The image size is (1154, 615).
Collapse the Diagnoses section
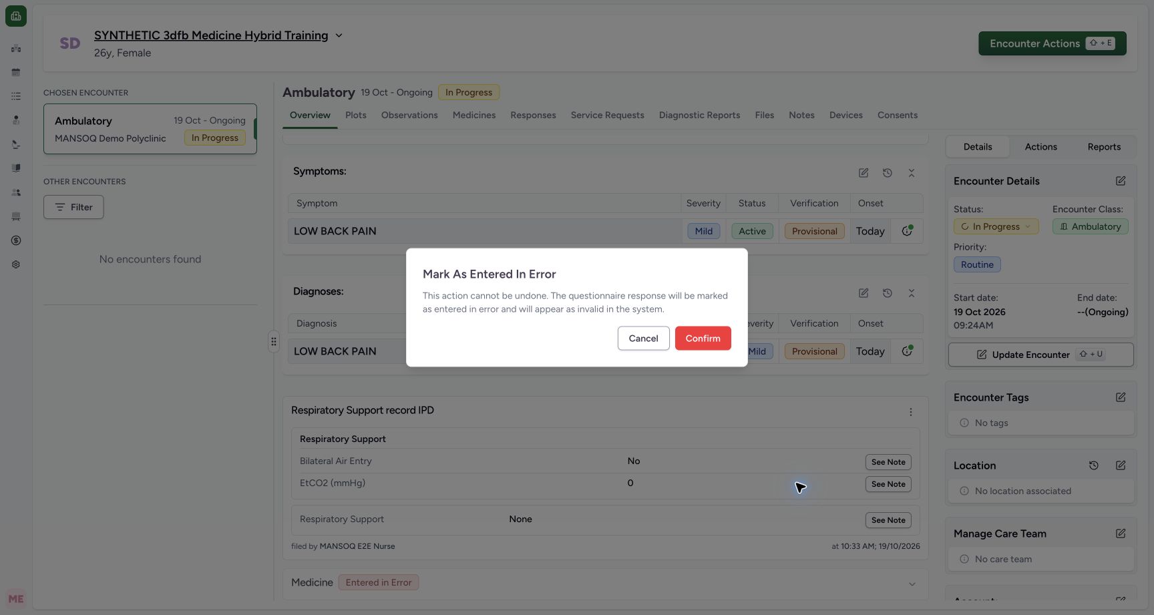[x=912, y=293]
